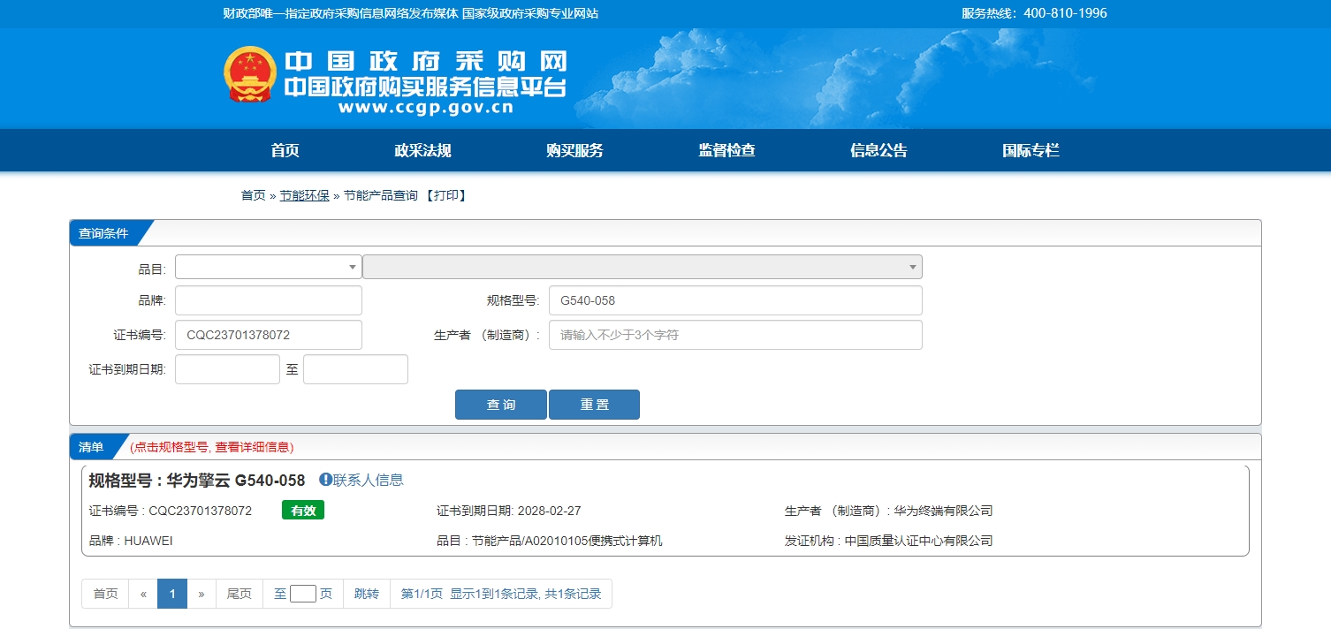The image size is (1331, 629).
Task: View 联系人信息 contact details
Action: [x=369, y=480]
